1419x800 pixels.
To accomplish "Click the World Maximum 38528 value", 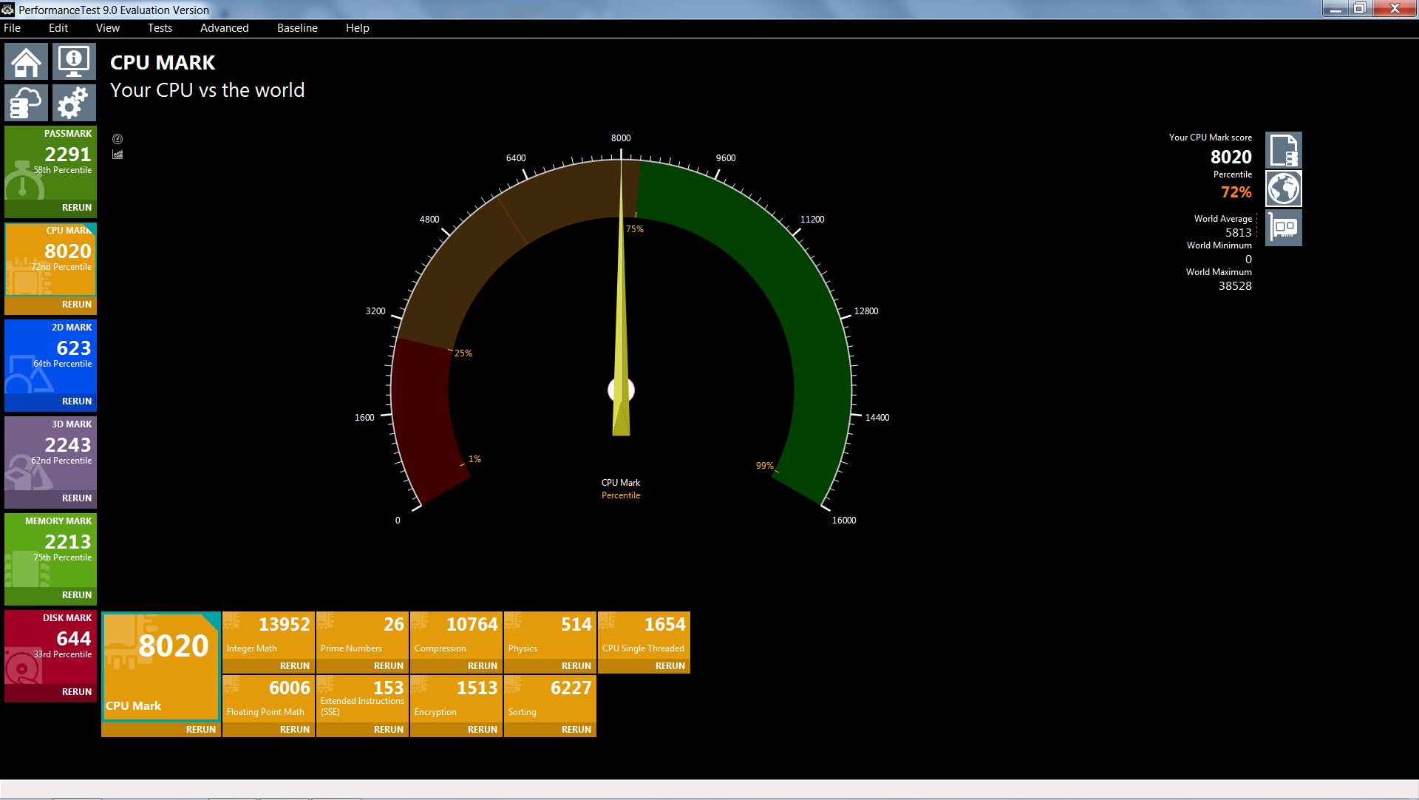I will [x=1235, y=286].
